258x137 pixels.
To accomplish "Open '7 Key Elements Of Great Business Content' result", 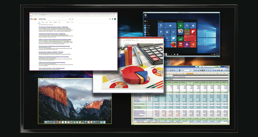I will pyautogui.click(x=52, y=34).
